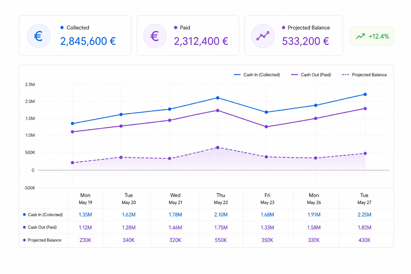Click the purple euro icon in Paid card
411x274 pixels.
coord(155,36)
